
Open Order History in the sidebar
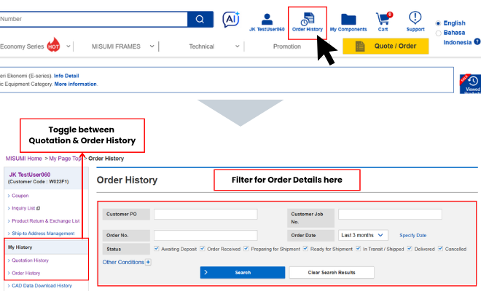26,274
